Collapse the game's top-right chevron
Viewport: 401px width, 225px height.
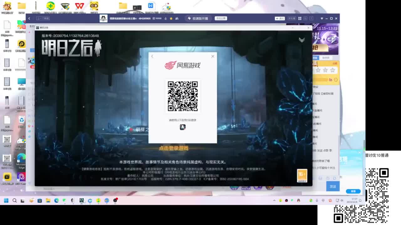tap(302, 40)
